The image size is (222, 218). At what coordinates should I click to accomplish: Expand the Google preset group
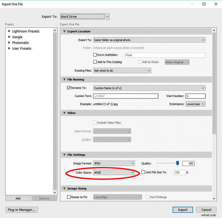coord(9,37)
